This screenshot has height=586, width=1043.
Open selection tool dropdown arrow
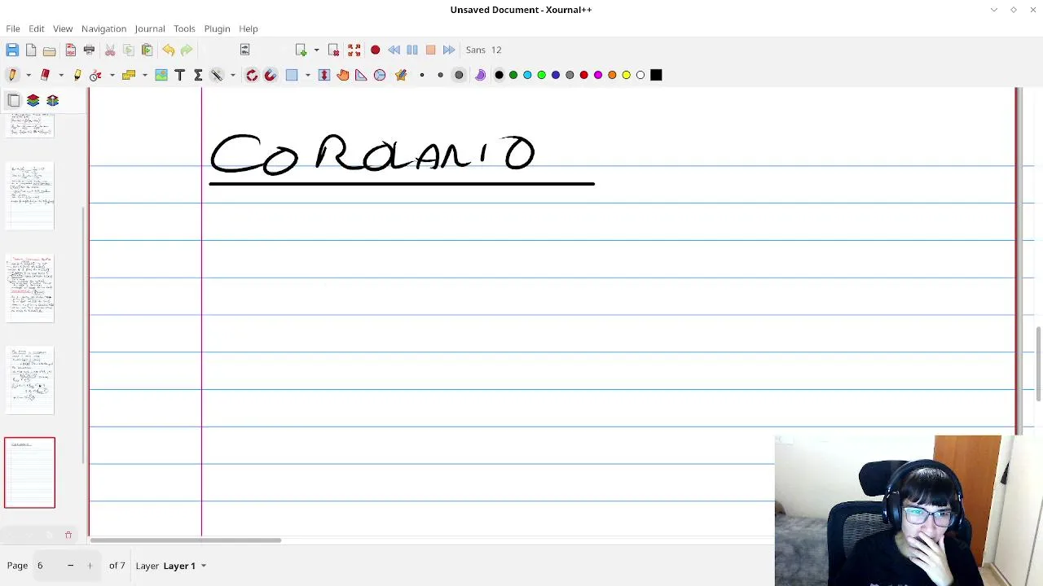(x=308, y=75)
